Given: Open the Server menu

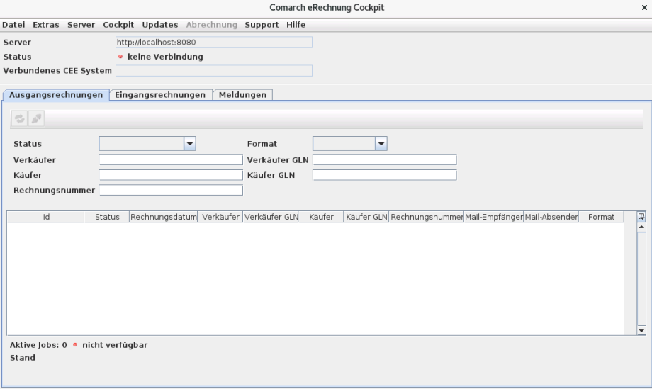Looking at the screenshot, I should (81, 25).
